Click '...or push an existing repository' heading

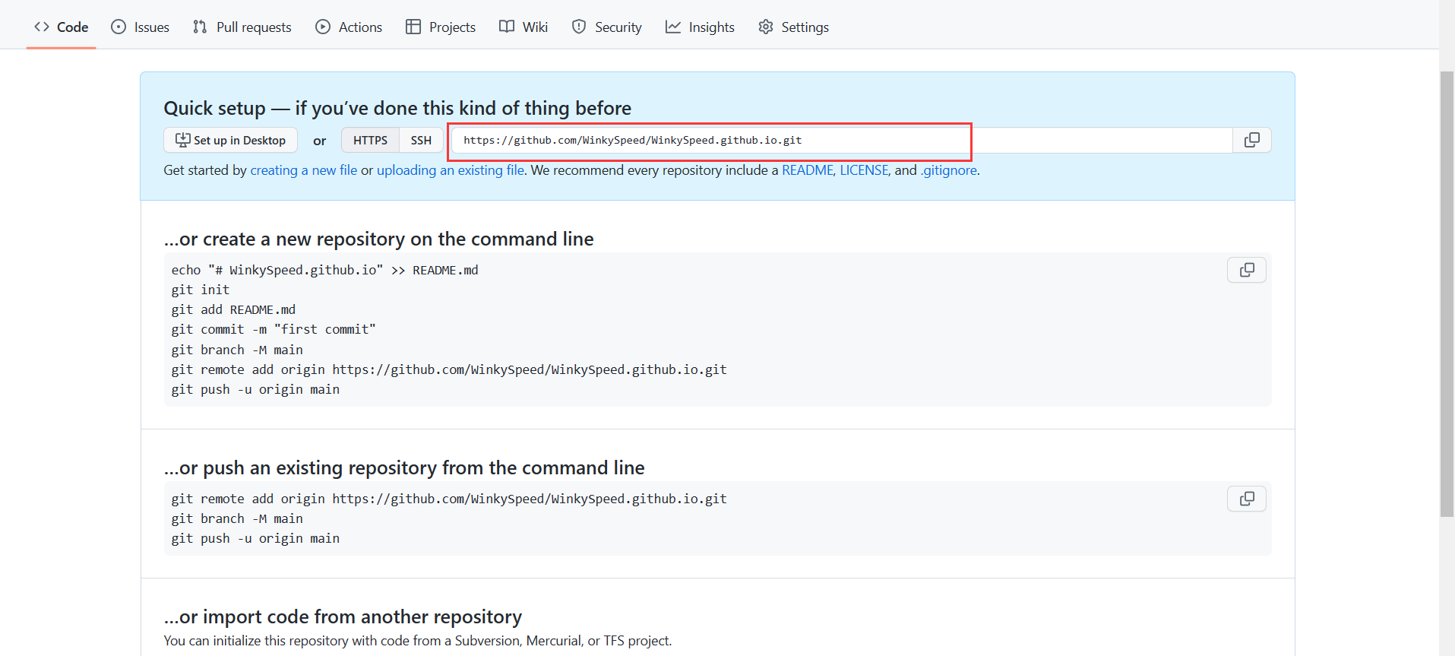pos(404,467)
